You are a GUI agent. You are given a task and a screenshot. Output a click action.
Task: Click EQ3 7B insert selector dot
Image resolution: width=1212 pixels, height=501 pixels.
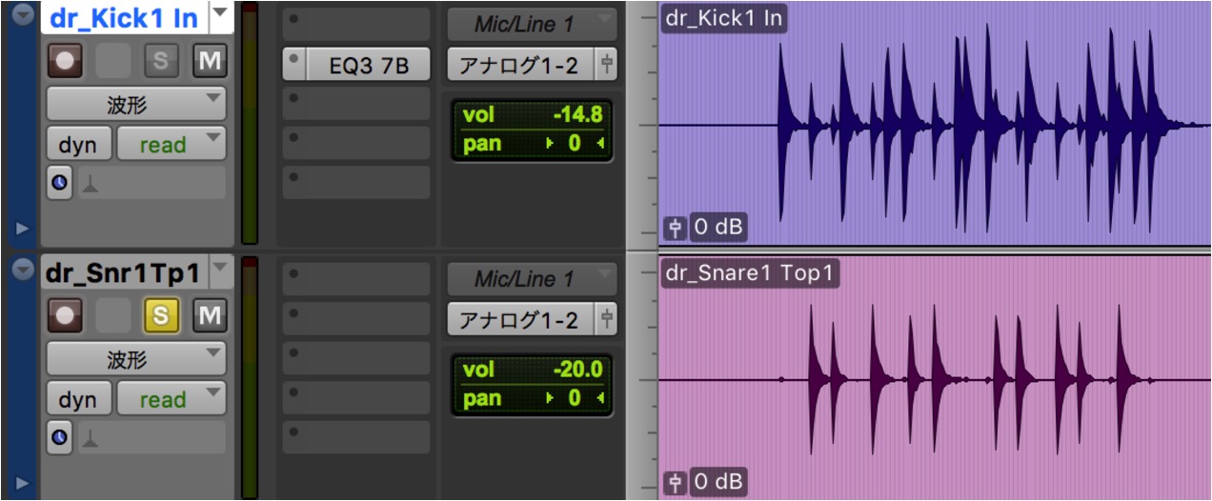coord(294,64)
